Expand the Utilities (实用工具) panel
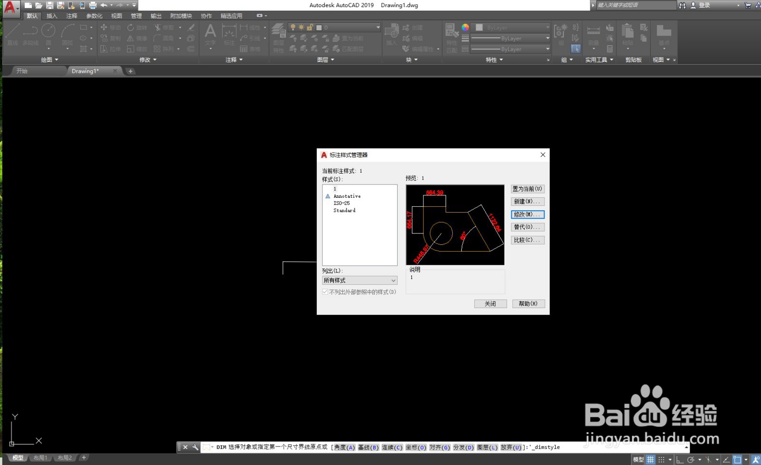The height and width of the screenshot is (465, 761). (x=599, y=60)
